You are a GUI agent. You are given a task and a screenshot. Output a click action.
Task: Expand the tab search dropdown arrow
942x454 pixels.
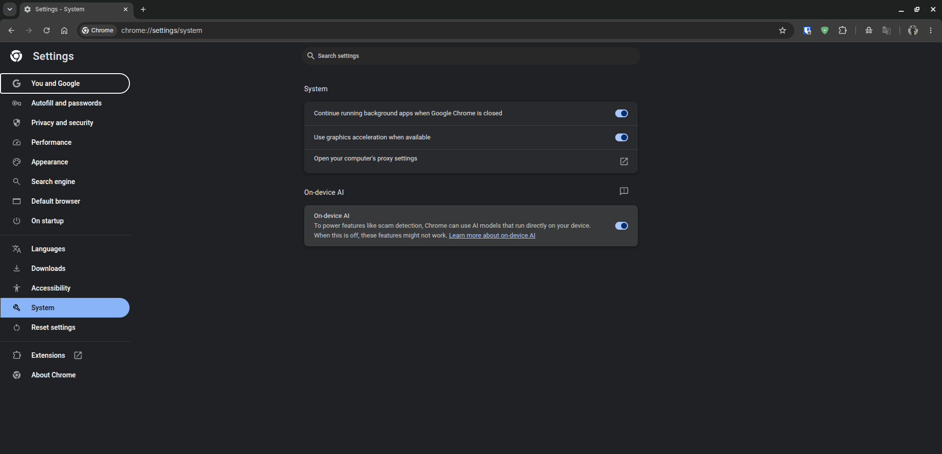pyautogui.click(x=10, y=9)
